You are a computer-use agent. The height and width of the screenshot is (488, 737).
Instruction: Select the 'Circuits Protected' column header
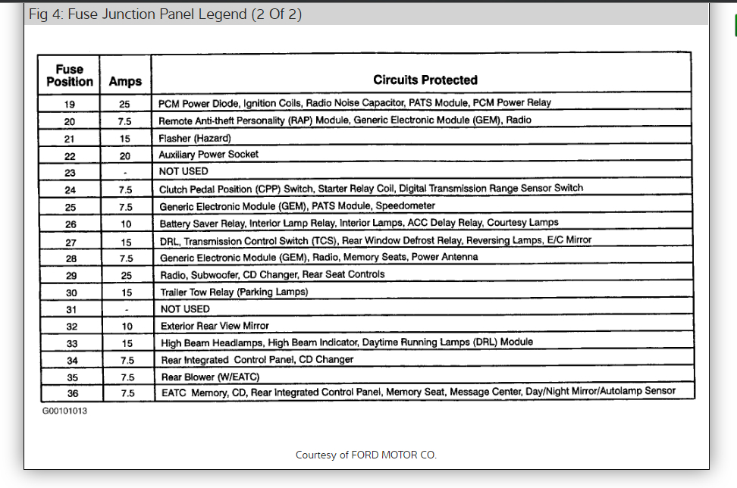click(x=425, y=80)
